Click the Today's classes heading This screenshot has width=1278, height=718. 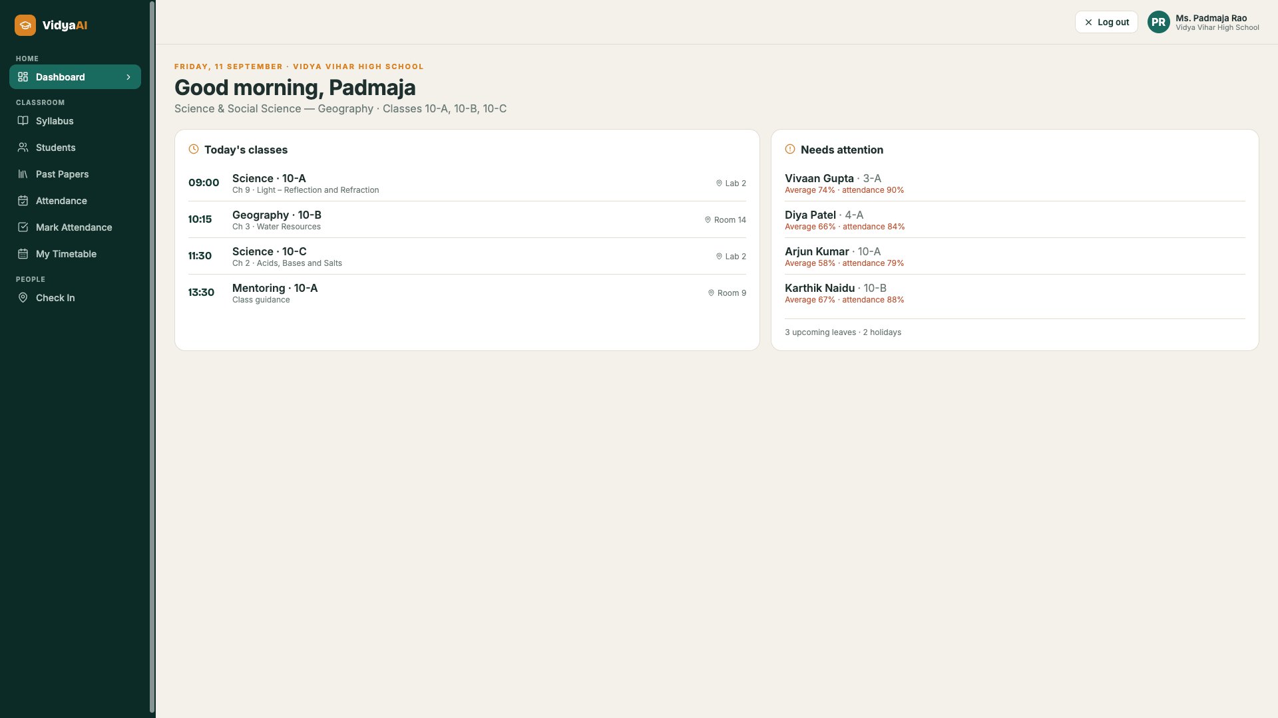[246, 150]
